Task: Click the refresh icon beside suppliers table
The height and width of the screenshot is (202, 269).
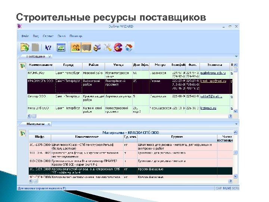Action: (x=22, y=66)
